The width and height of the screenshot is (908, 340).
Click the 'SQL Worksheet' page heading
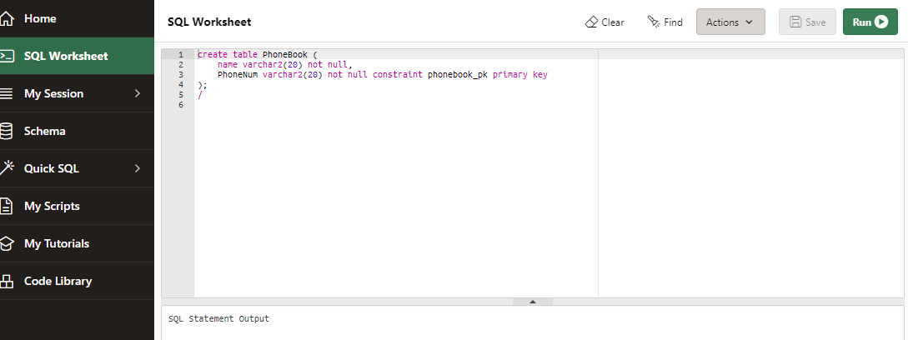(209, 22)
